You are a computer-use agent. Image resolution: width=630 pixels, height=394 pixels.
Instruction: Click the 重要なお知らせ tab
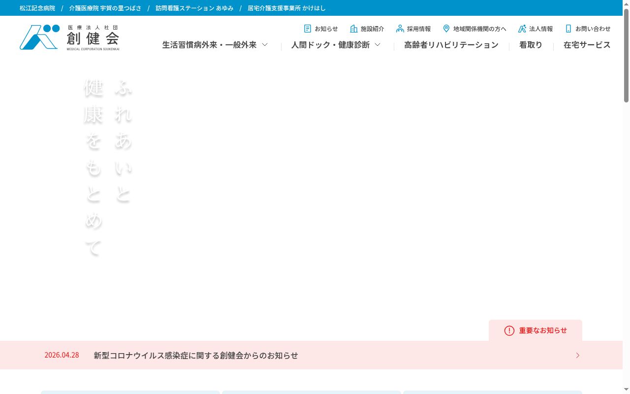(x=535, y=330)
